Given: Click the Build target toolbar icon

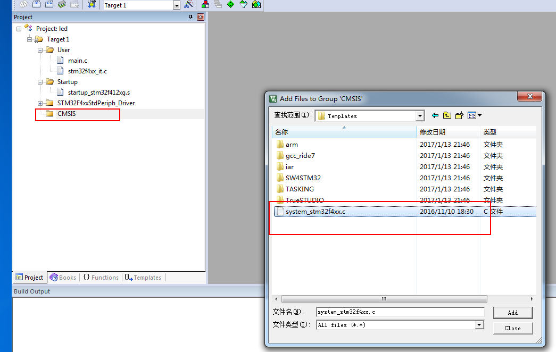Looking at the screenshot, I should (36, 5).
